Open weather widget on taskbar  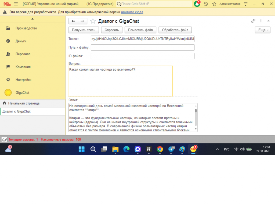(8, 149)
